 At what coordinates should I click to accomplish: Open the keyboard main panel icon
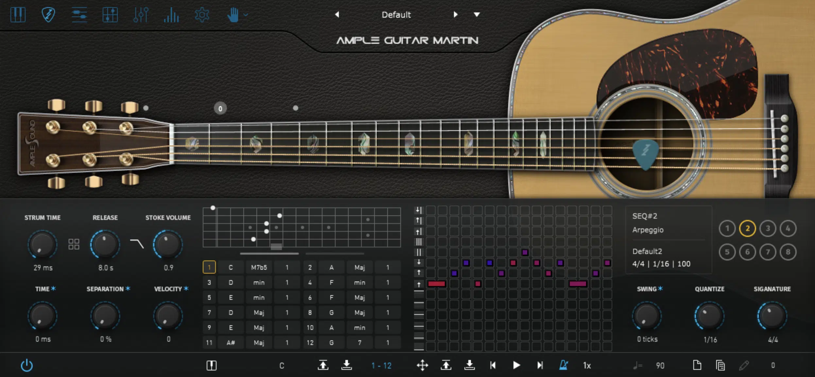(18, 15)
